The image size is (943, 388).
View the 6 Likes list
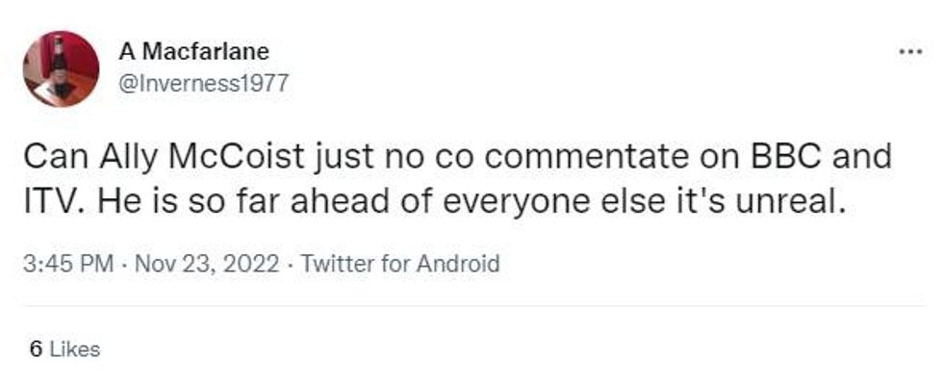(64, 349)
